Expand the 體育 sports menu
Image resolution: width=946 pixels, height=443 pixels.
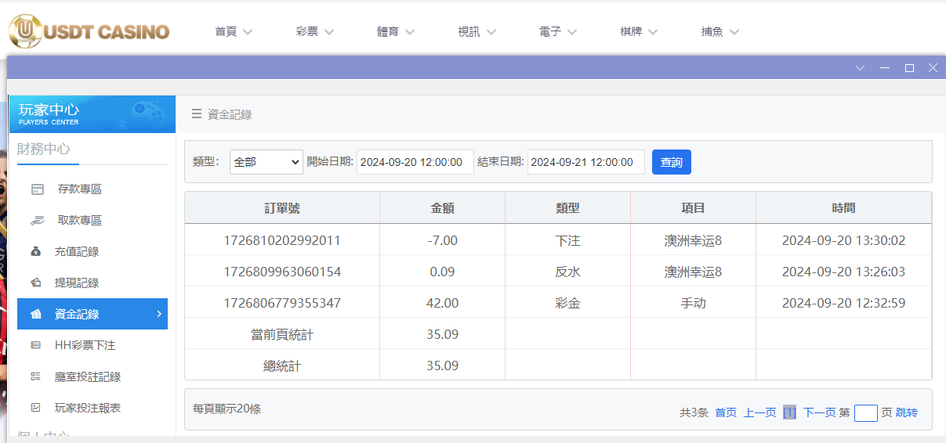395,32
